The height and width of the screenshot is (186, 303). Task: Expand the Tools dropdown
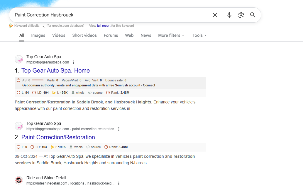199,35
